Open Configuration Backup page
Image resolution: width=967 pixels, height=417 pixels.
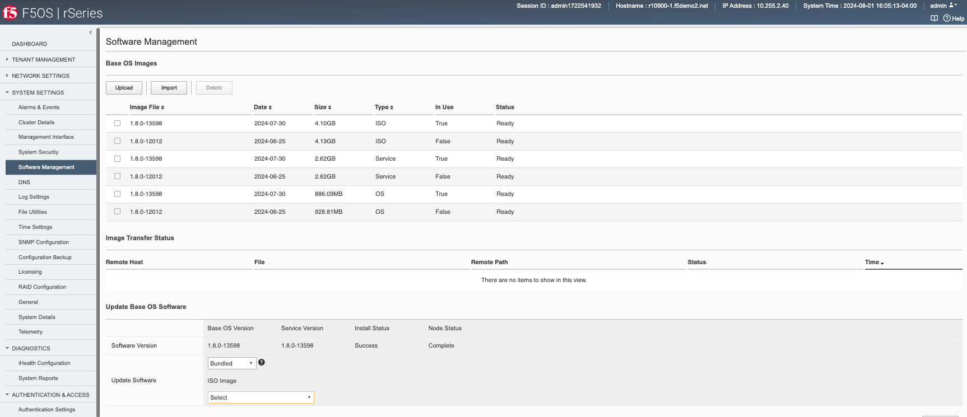(x=45, y=257)
